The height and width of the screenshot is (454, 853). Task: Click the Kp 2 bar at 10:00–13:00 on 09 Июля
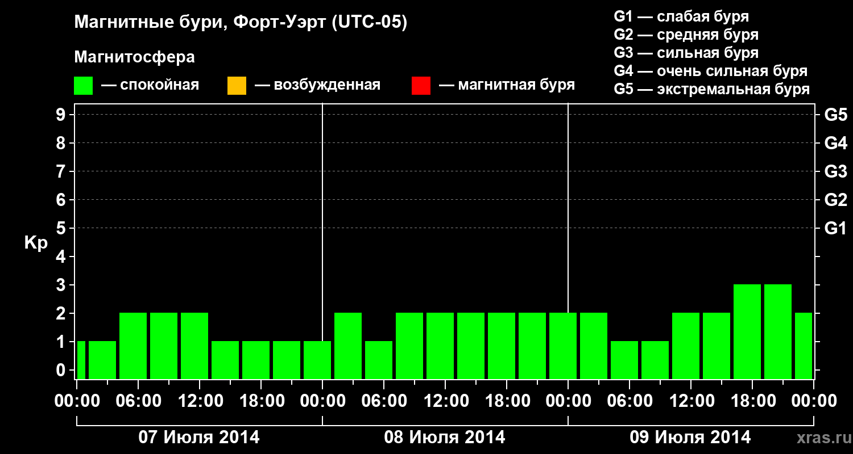686,346
